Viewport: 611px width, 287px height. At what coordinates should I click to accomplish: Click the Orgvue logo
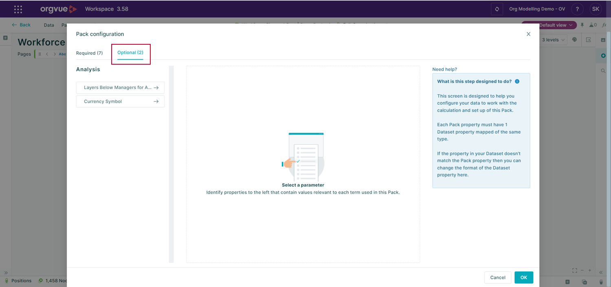click(58, 9)
